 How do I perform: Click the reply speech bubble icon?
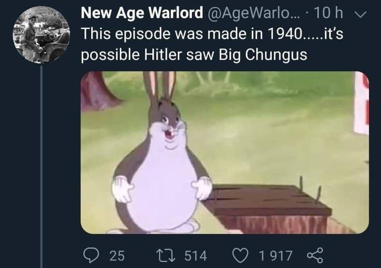click(92, 255)
